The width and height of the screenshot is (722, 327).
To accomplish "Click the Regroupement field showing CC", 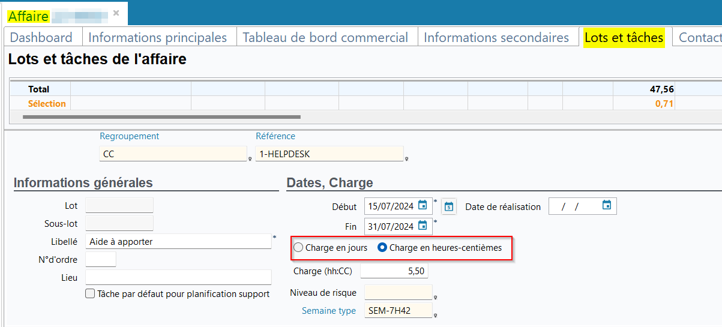I will [173, 154].
